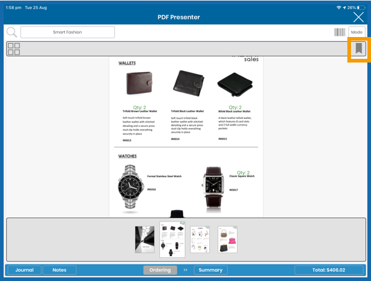371x281 pixels.
Task: Open the Notes tab
Action: click(x=59, y=270)
